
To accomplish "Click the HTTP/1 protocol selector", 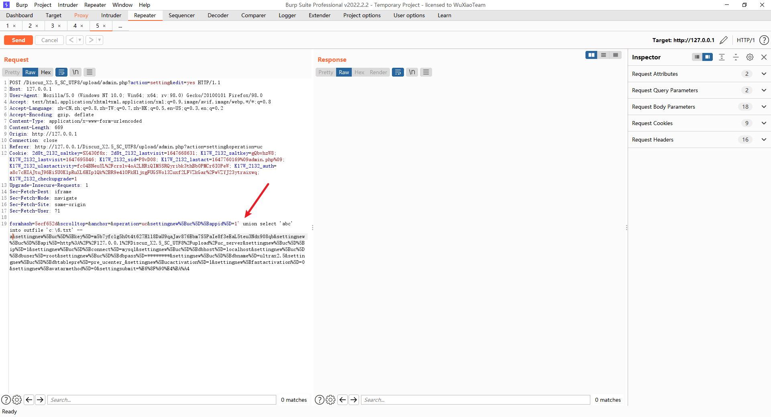I will click(x=746, y=40).
